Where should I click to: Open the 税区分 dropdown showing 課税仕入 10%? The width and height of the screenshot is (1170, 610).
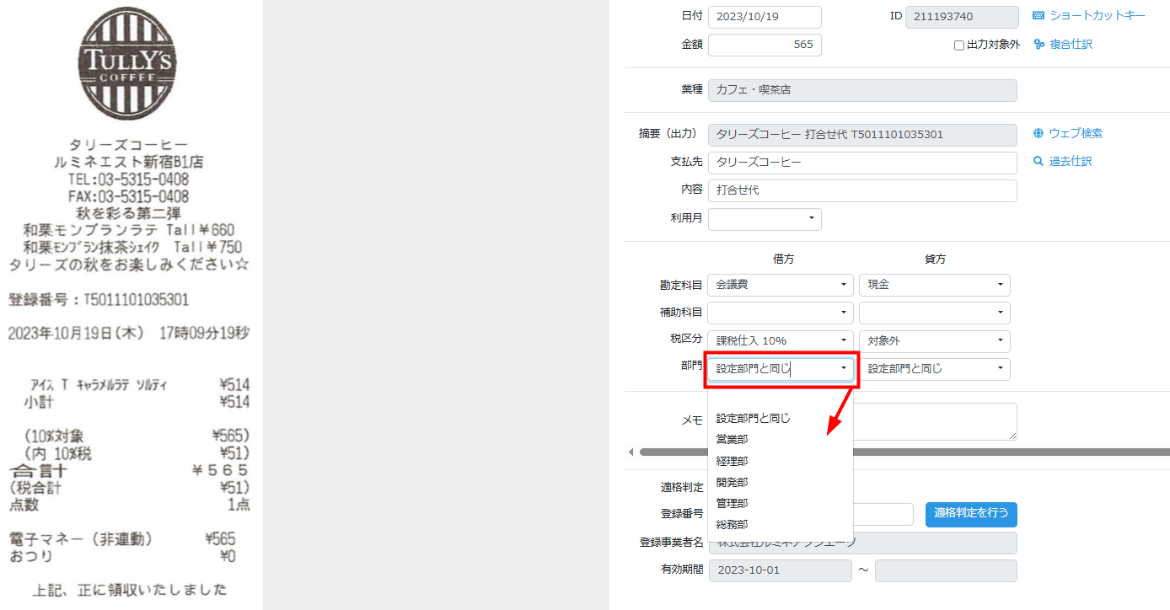click(781, 341)
